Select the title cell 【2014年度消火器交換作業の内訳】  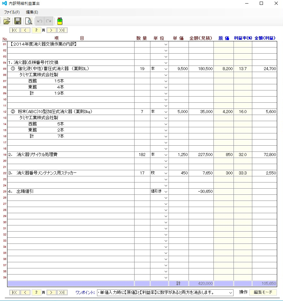pos(71,44)
